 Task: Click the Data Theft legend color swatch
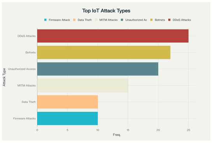click(x=74, y=20)
